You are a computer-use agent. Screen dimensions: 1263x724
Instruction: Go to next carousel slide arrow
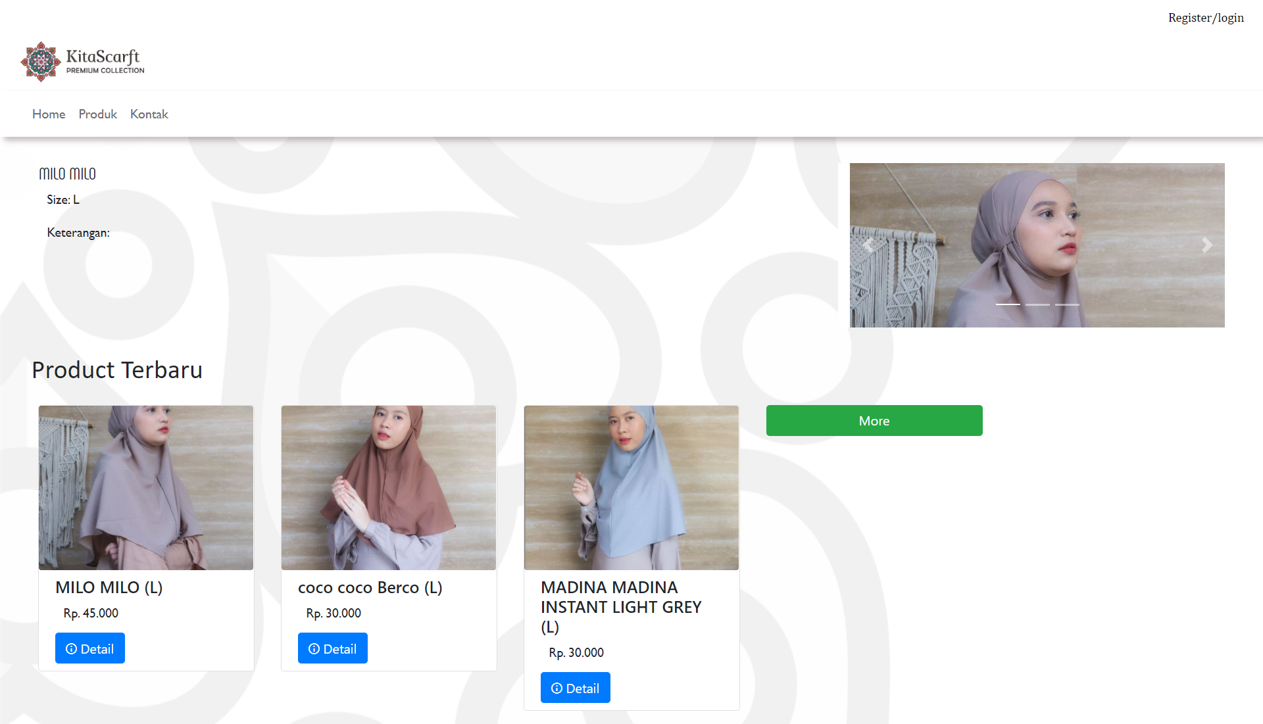[1206, 245]
